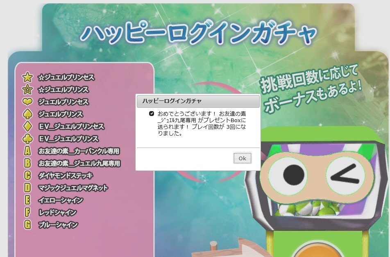The width and height of the screenshot is (390, 257).
Task: Select the letter D rank icon
Action: 27,188
